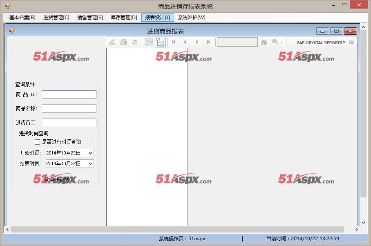371x246 pixels.
Task: Click the 结束时间 date value 2014年10月22日
Action: (63, 164)
